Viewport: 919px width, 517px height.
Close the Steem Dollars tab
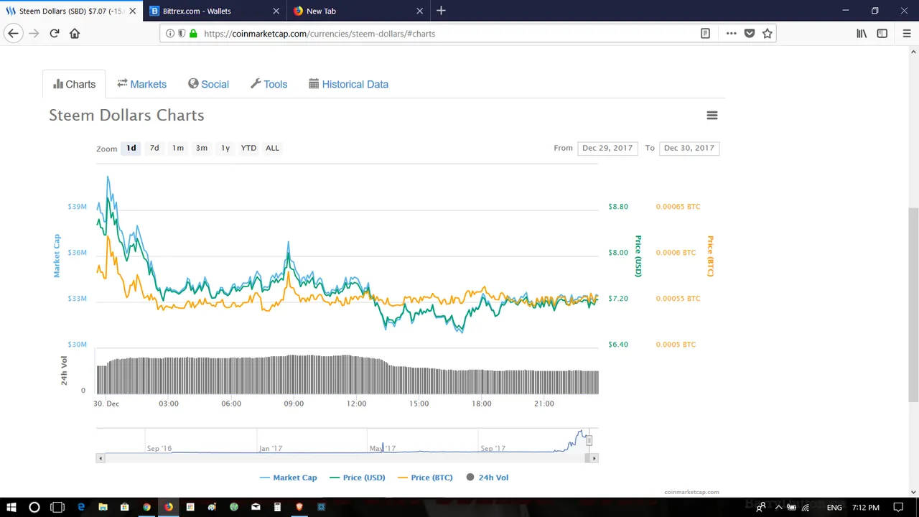(132, 11)
